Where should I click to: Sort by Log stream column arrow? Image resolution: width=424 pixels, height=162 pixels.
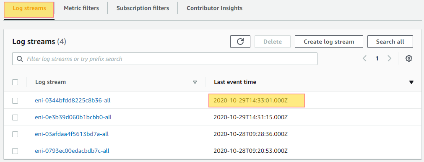coord(195,82)
